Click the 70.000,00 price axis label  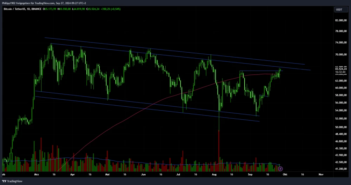pos(341,54)
